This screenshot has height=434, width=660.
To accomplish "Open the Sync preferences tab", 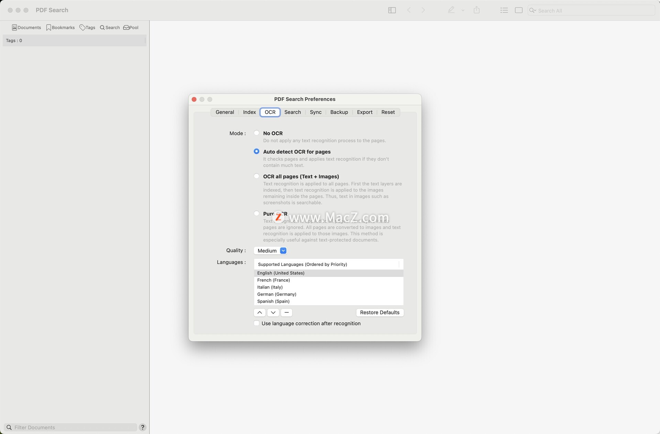I will tap(316, 112).
